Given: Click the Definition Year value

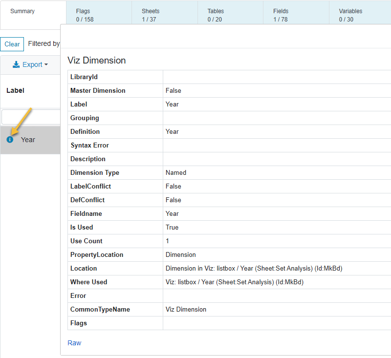Looking at the screenshot, I should tap(172, 131).
